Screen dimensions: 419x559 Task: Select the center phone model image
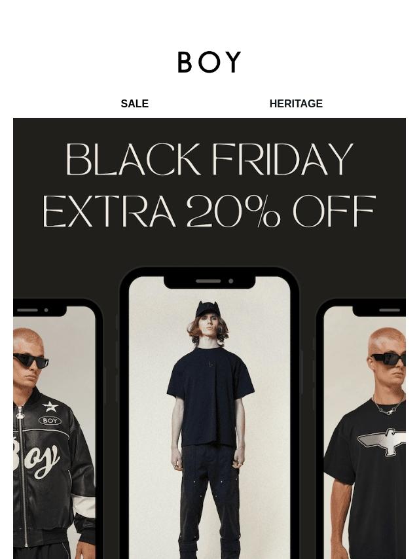tap(209, 414)
